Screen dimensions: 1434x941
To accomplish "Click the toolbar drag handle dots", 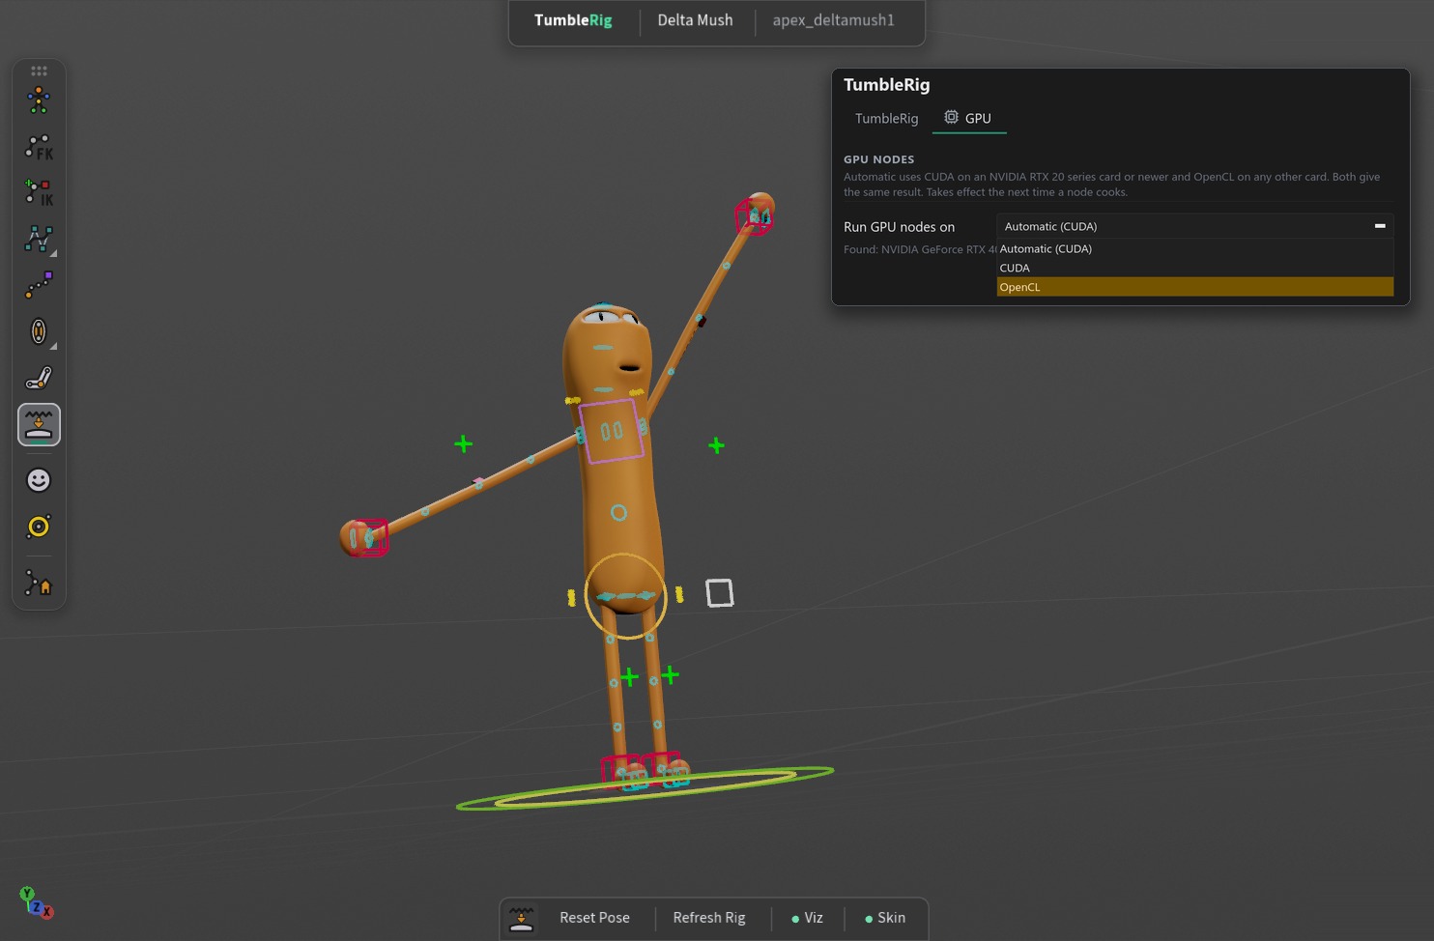I will pyautogui.click(x=39, y=71).
